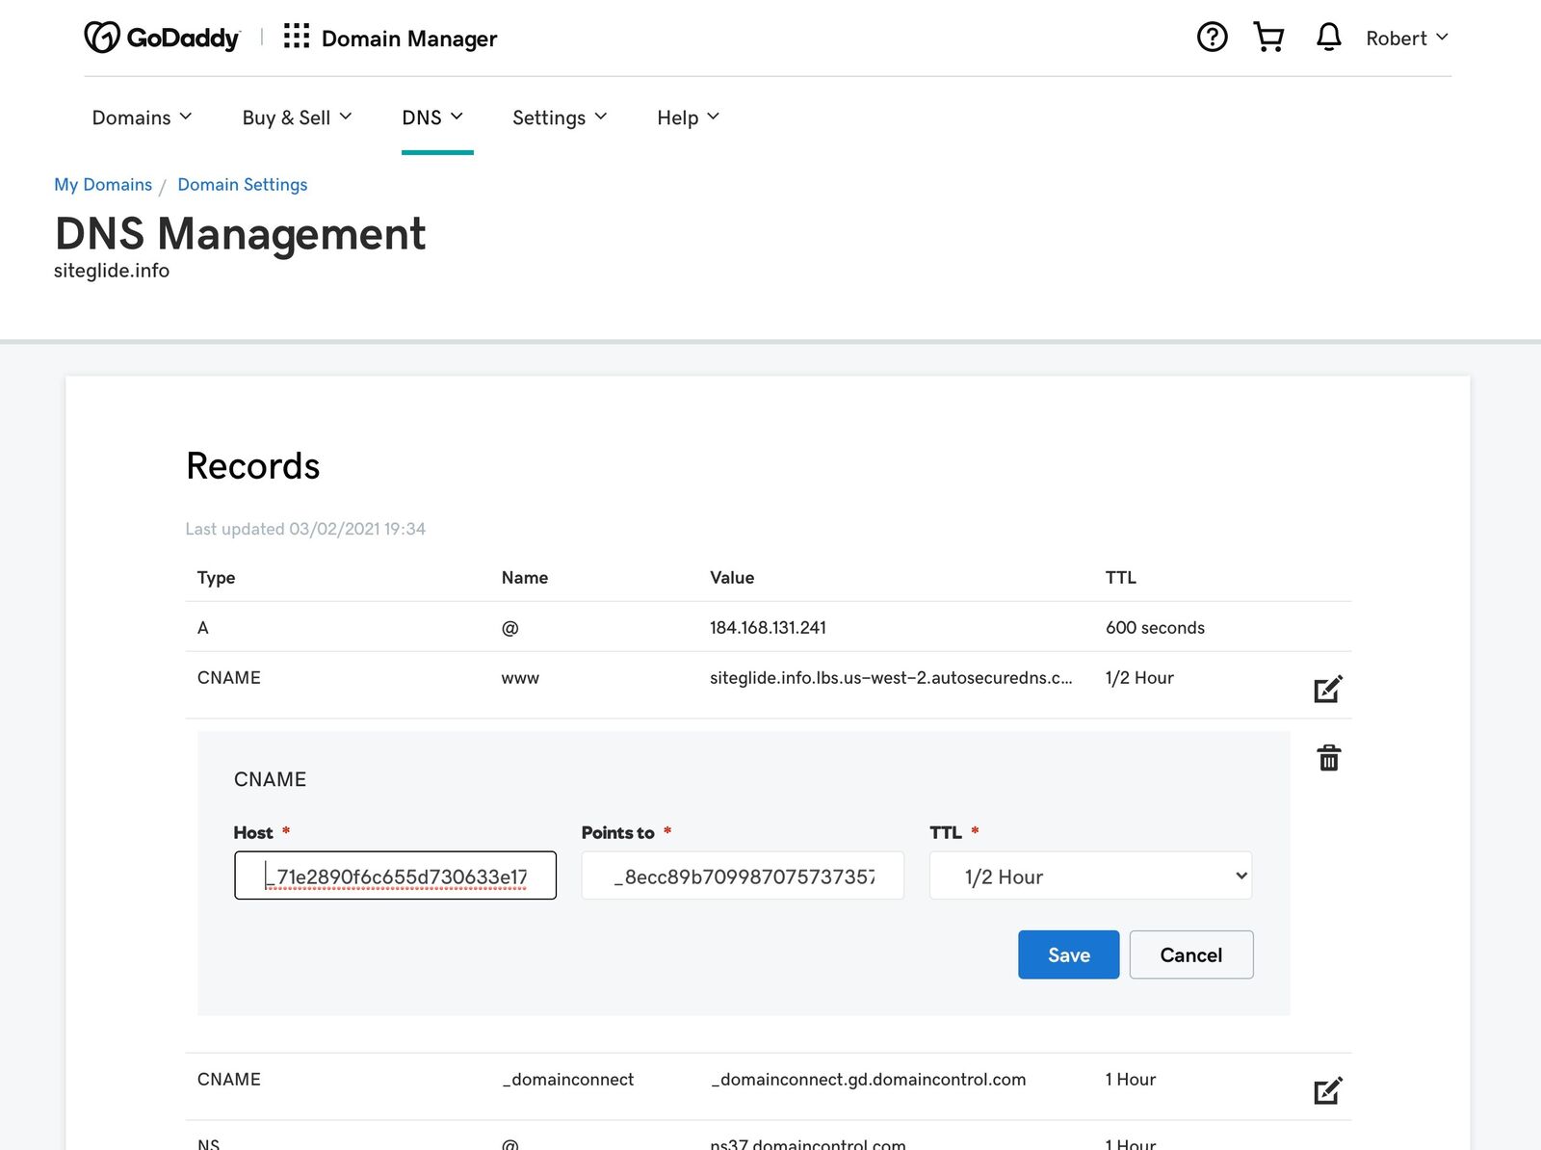Edit the www CNAME record
Screen dimensions: 1541x1150
pos(1328,689)
